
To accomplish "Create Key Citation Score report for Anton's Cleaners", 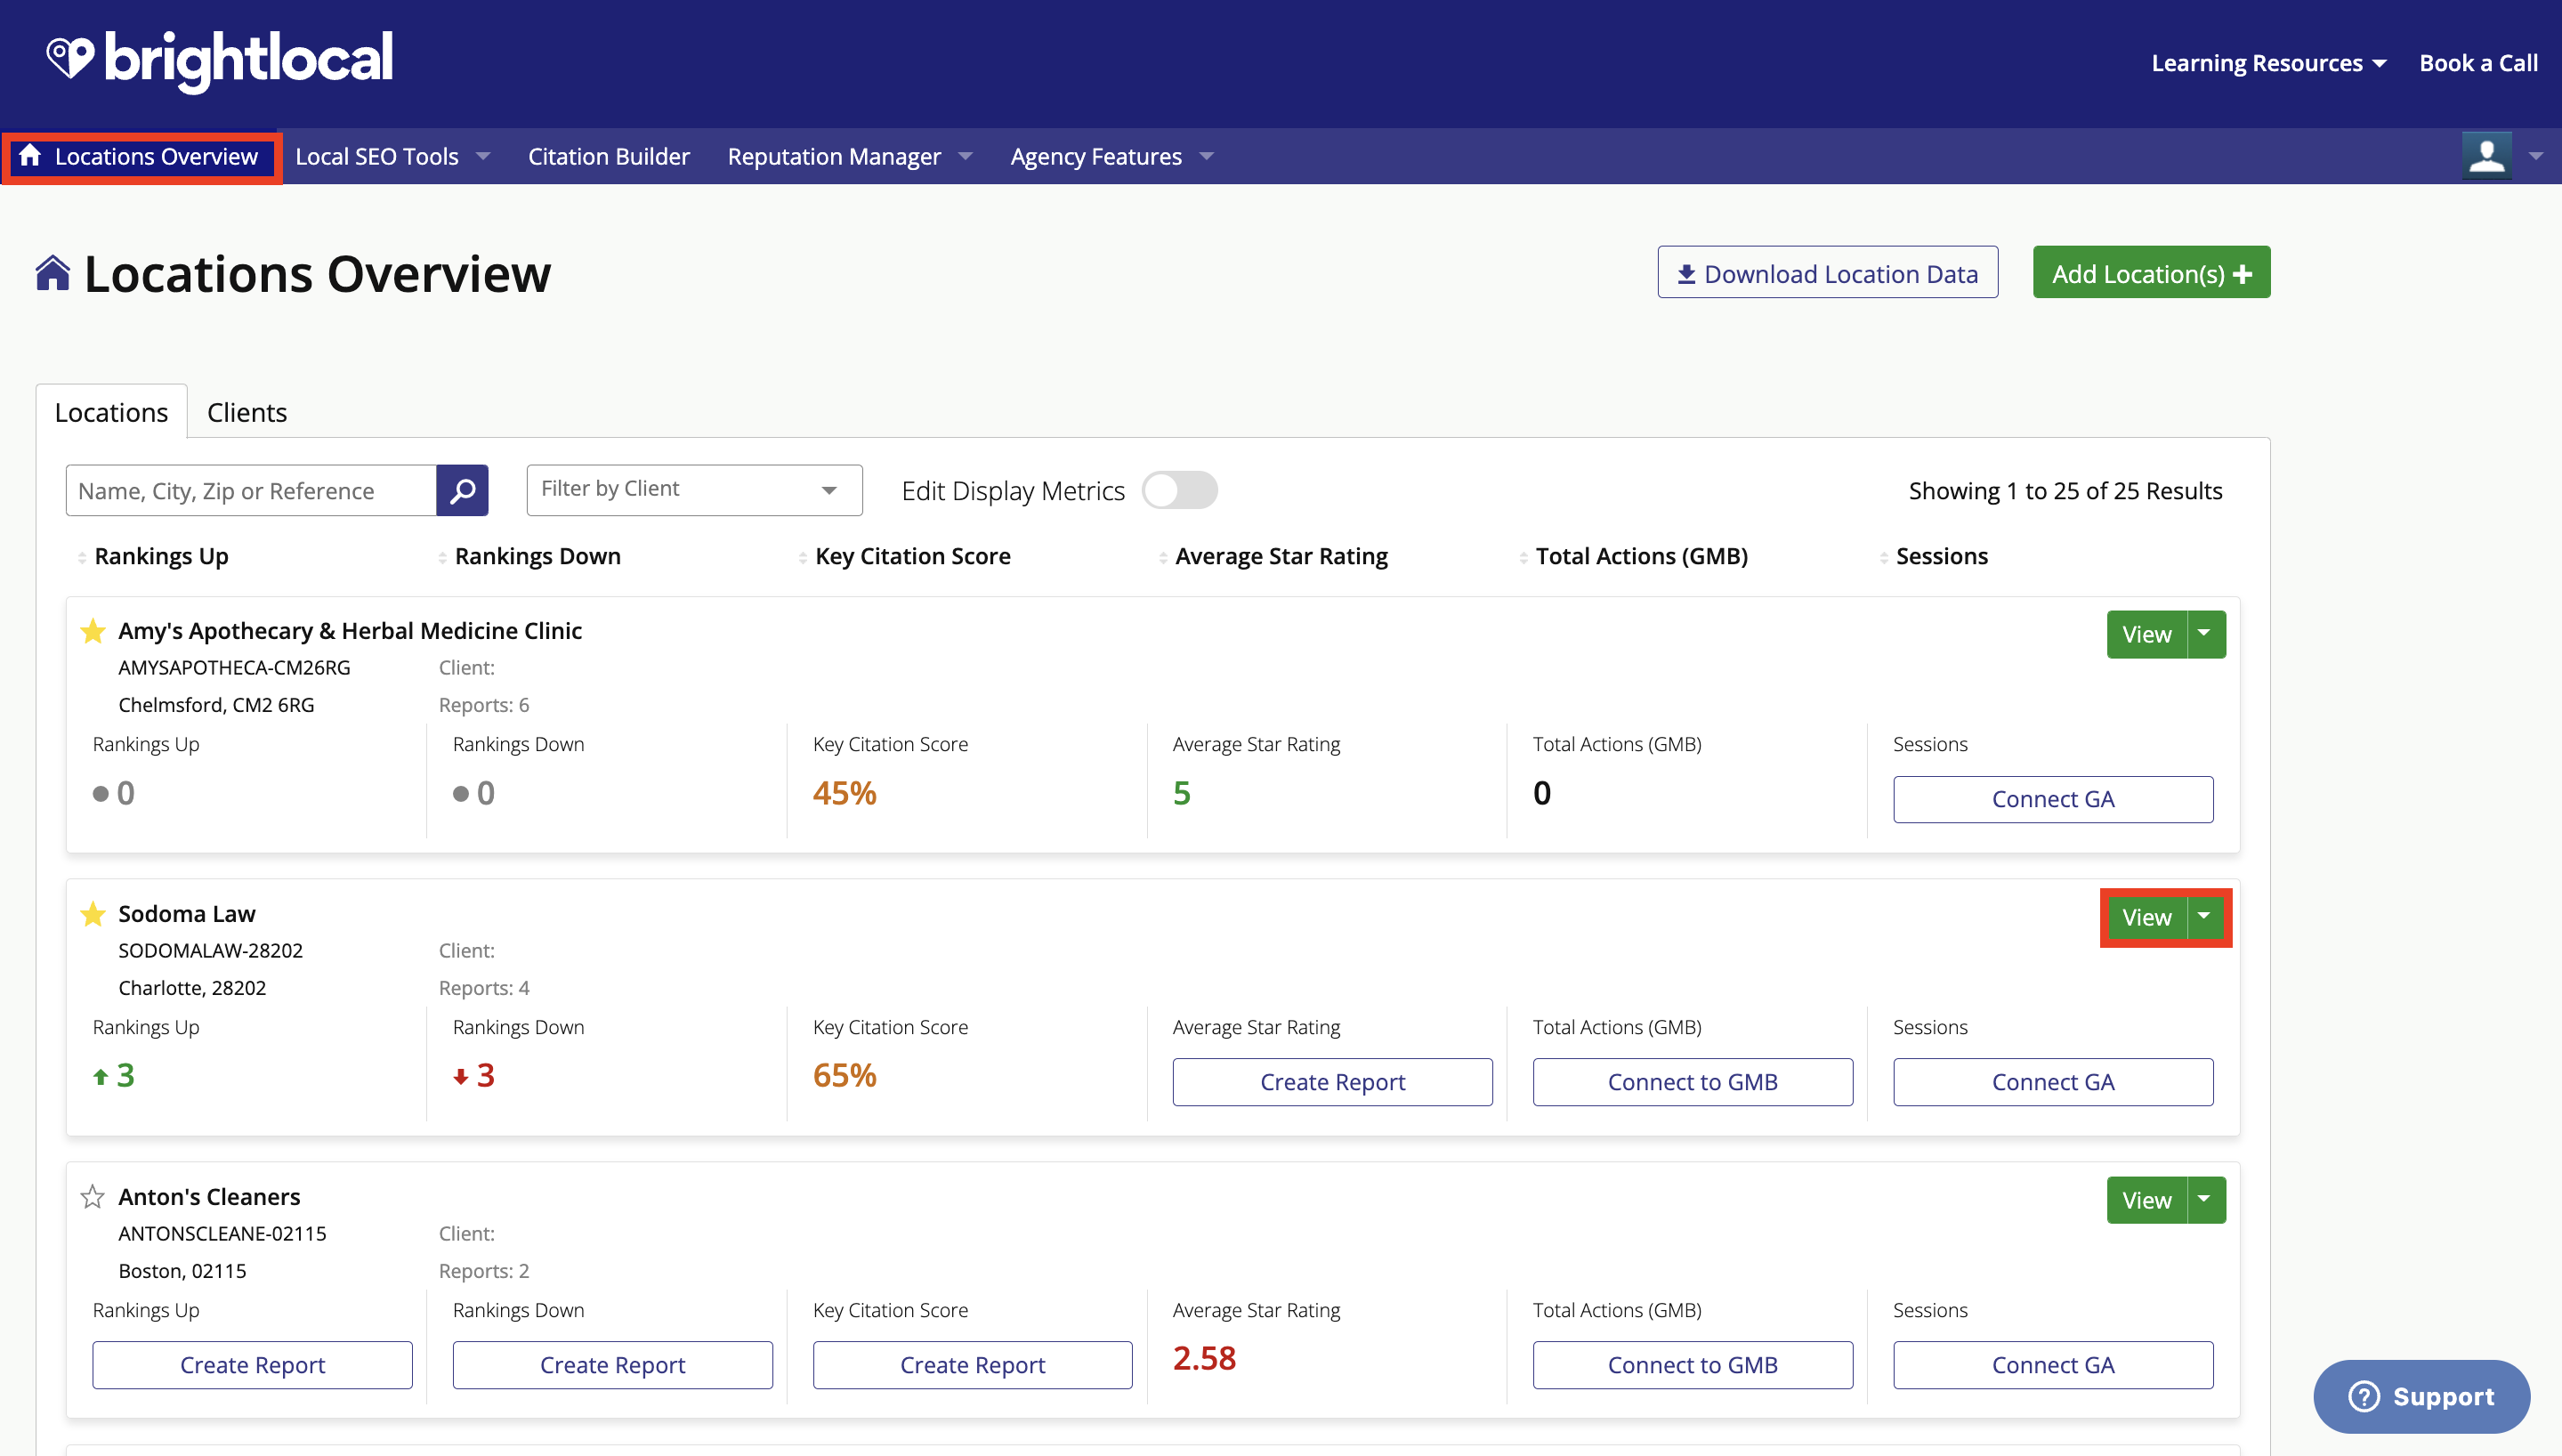I will pos(973,1365).
